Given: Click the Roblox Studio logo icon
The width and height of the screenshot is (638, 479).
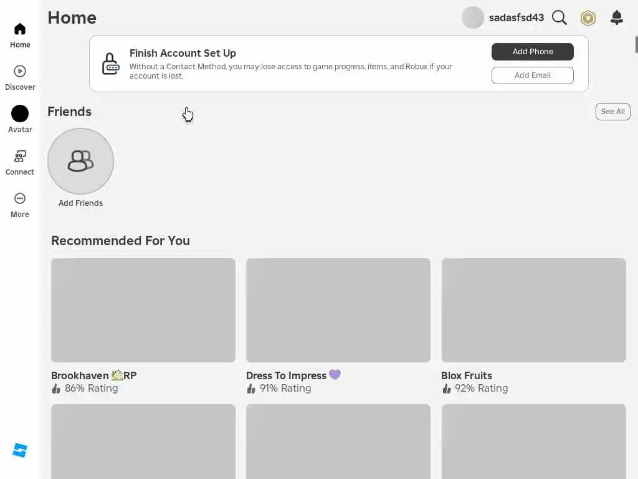Looking at the screenshot, I should (x=20, y=450).
